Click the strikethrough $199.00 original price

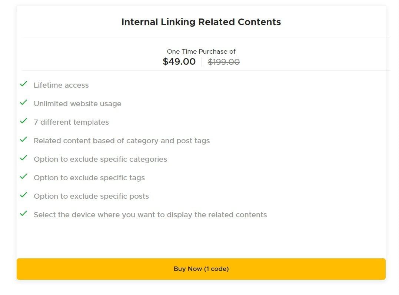pos(224,62)
